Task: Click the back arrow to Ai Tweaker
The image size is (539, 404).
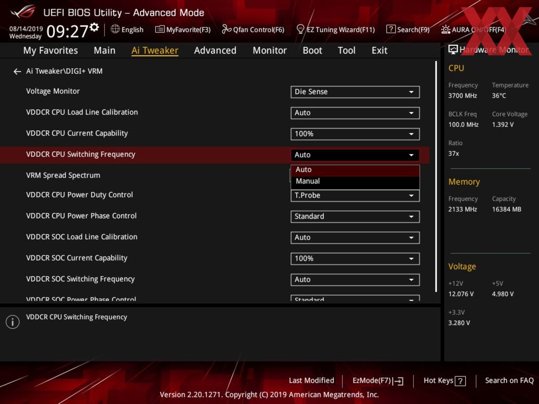Action: click(17, 71)
